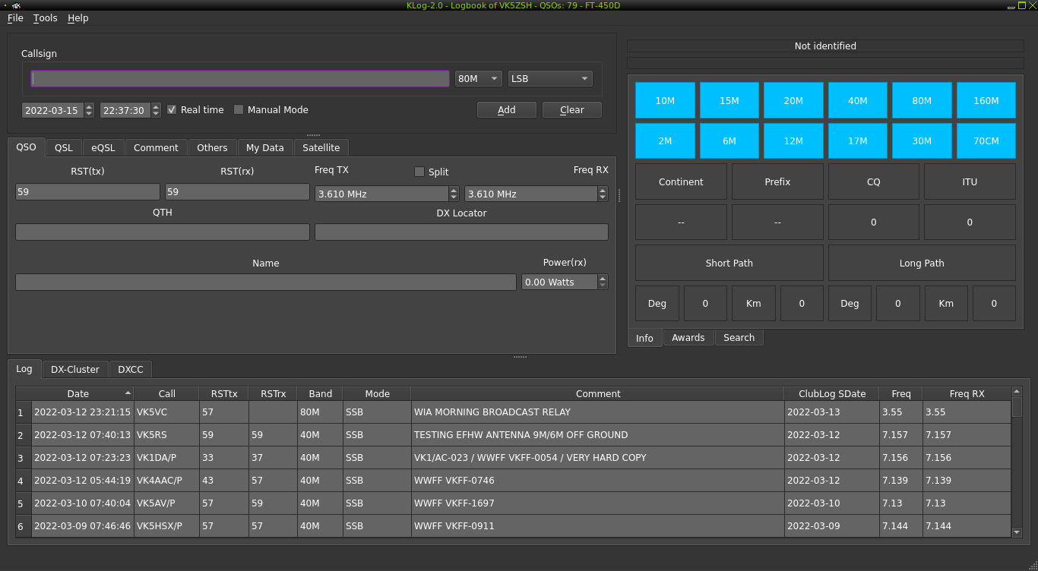This screenshot has width=1038, height=571.
Task: Select the QSO tab
Action: 27,147
